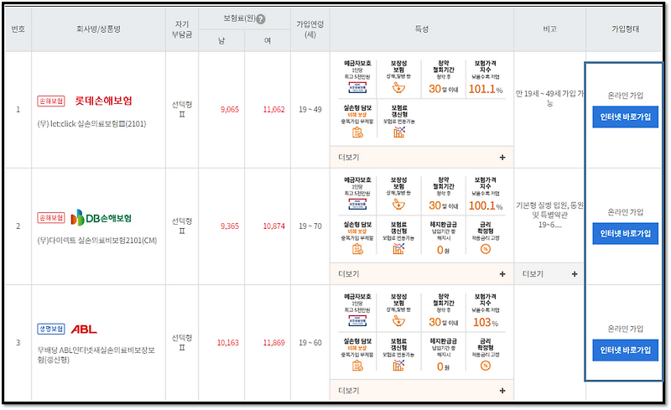The image size is (671, 410).
Task: Click age range 19 ~ 70
Action: pos(310,226)
